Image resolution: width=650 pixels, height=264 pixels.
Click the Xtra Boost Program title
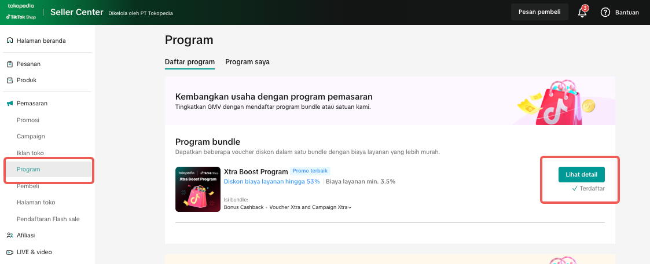point(256,171)
